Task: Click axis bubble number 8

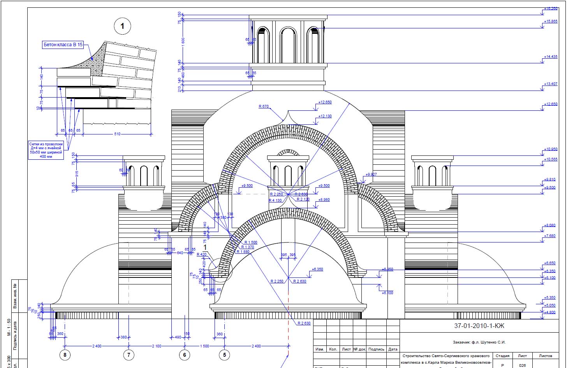Action: pos(65,355)
